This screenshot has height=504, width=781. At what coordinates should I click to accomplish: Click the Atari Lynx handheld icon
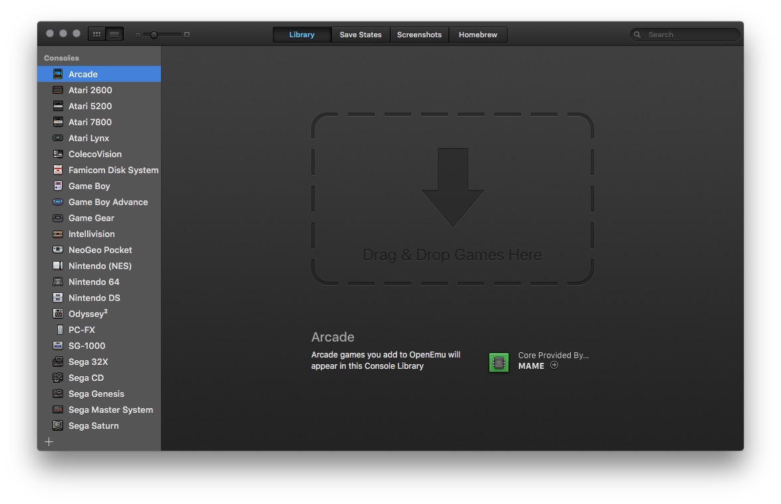coord(58,138)
